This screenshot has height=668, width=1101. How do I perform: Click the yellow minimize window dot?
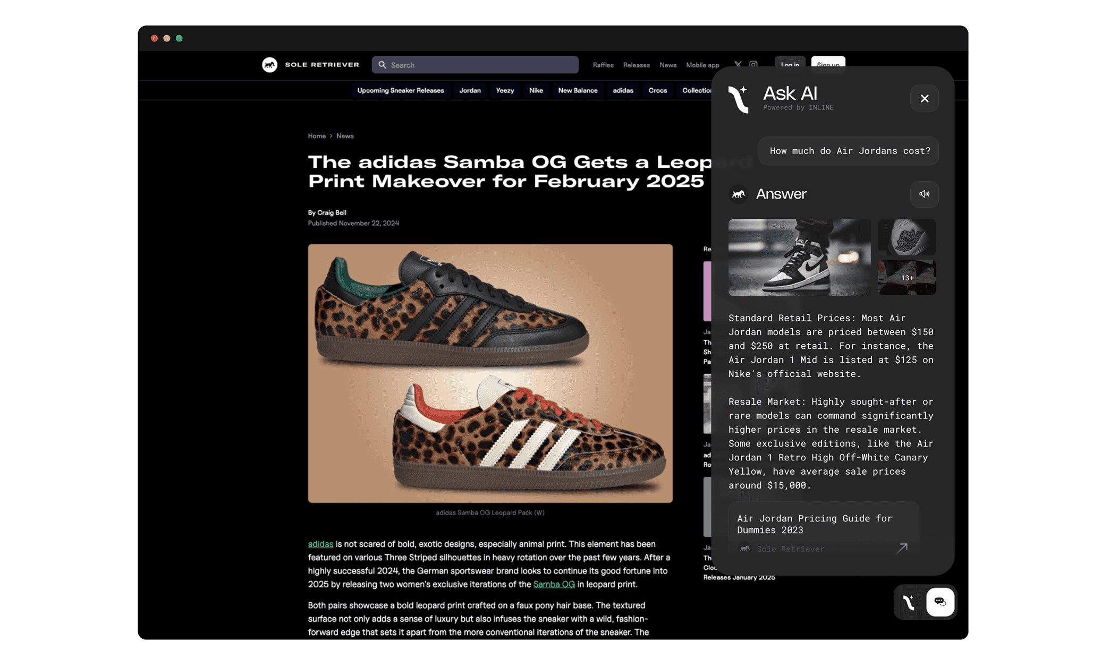167,38
